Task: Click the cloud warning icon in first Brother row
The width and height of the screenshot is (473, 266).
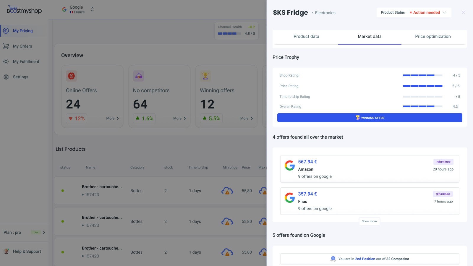Action: (x=227, y=191)
